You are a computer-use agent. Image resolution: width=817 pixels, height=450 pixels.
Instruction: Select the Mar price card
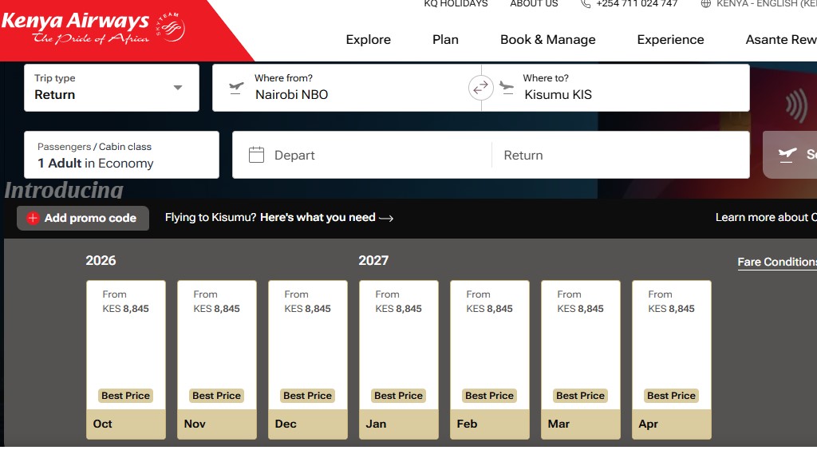[x=581, y=359]
